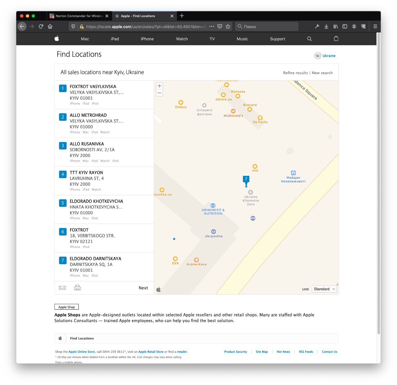
Task: Toggle the sidebar view icon
Action: pyautogui.click(x=345, y=27)
